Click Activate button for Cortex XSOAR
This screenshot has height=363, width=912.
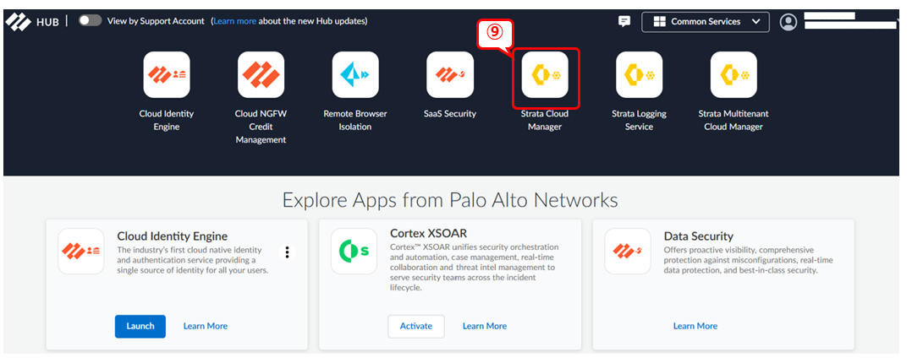click(x=415, y=326)
